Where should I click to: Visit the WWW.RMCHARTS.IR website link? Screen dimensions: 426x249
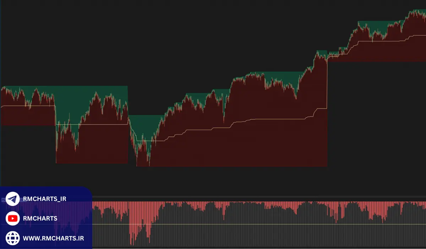[53, 238]
